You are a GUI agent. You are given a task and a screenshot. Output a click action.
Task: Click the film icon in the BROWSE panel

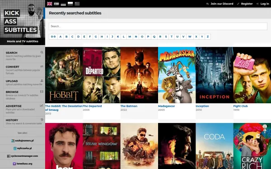click(x=42, y=91)
